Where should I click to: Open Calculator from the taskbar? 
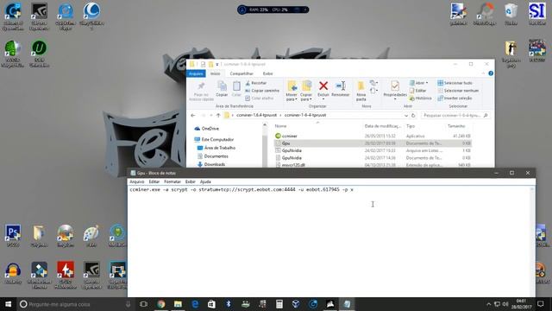pos(279,304)
